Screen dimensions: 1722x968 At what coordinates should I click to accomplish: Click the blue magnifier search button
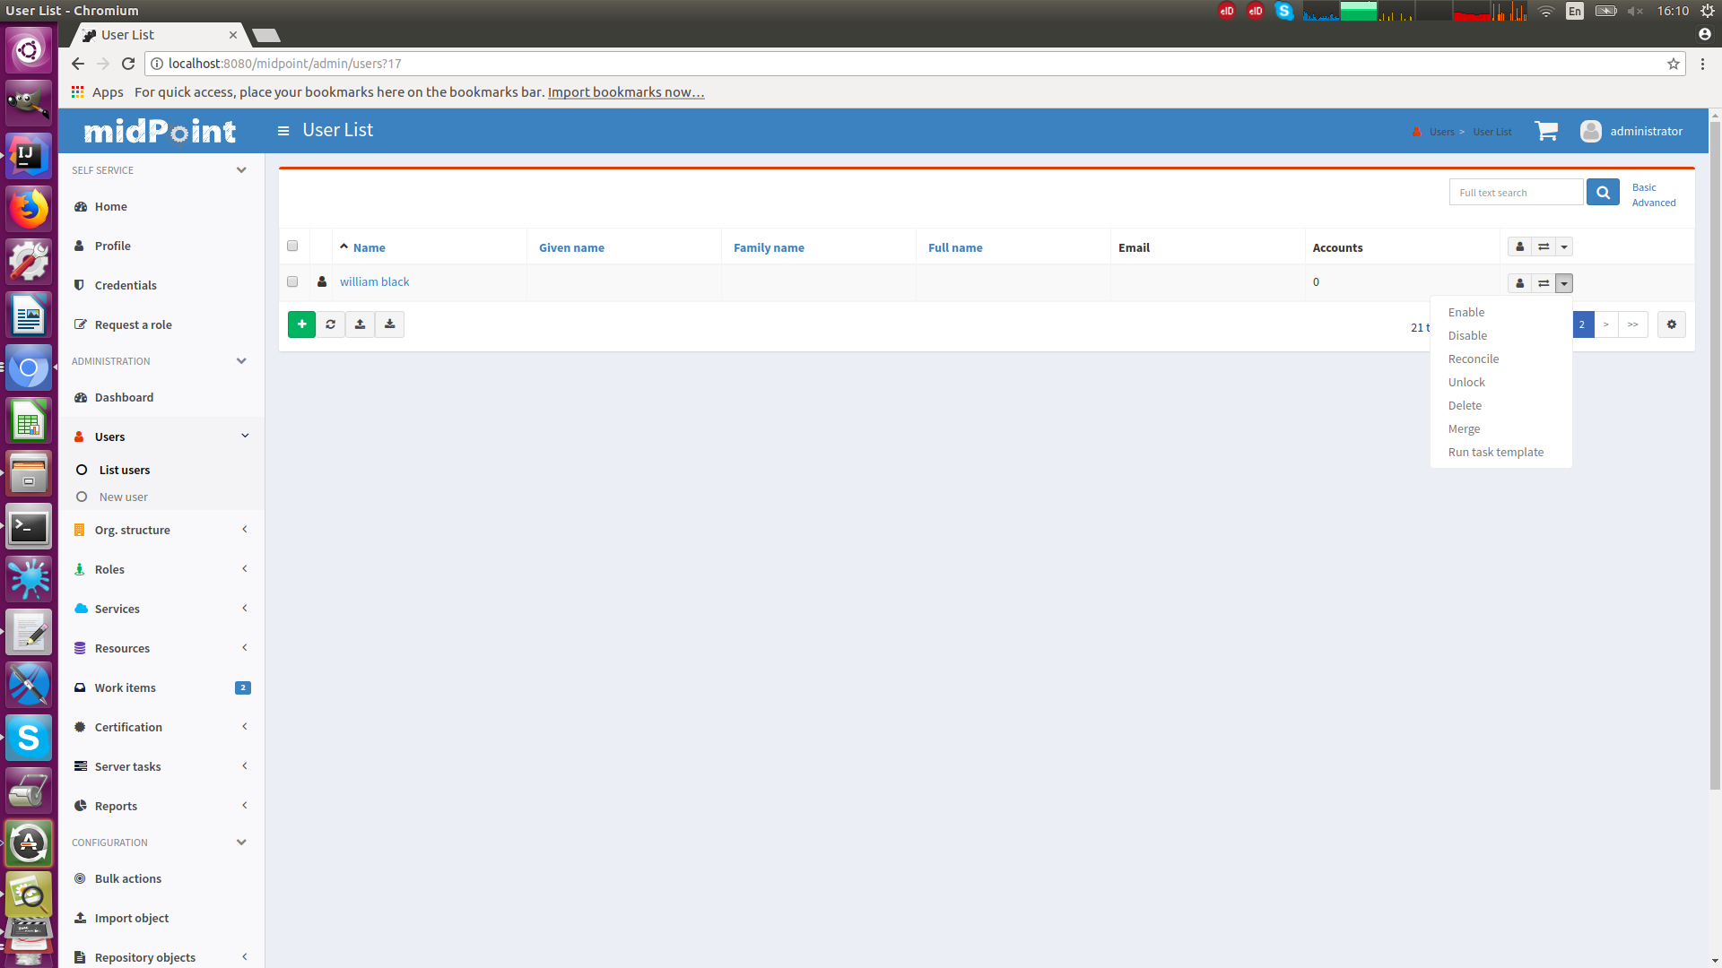tap(1602, 192)
